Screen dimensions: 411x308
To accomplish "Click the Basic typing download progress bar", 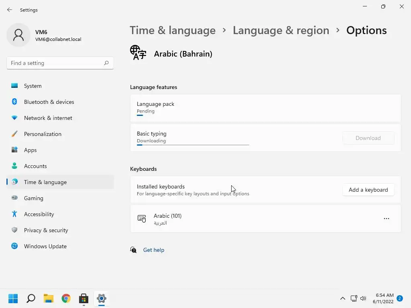I will coord(193,145).
